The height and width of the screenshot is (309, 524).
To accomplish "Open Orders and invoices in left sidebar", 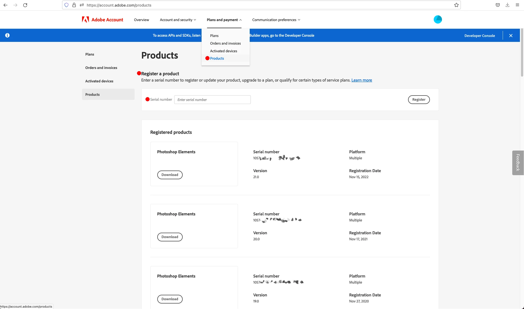I will (101, 68).
